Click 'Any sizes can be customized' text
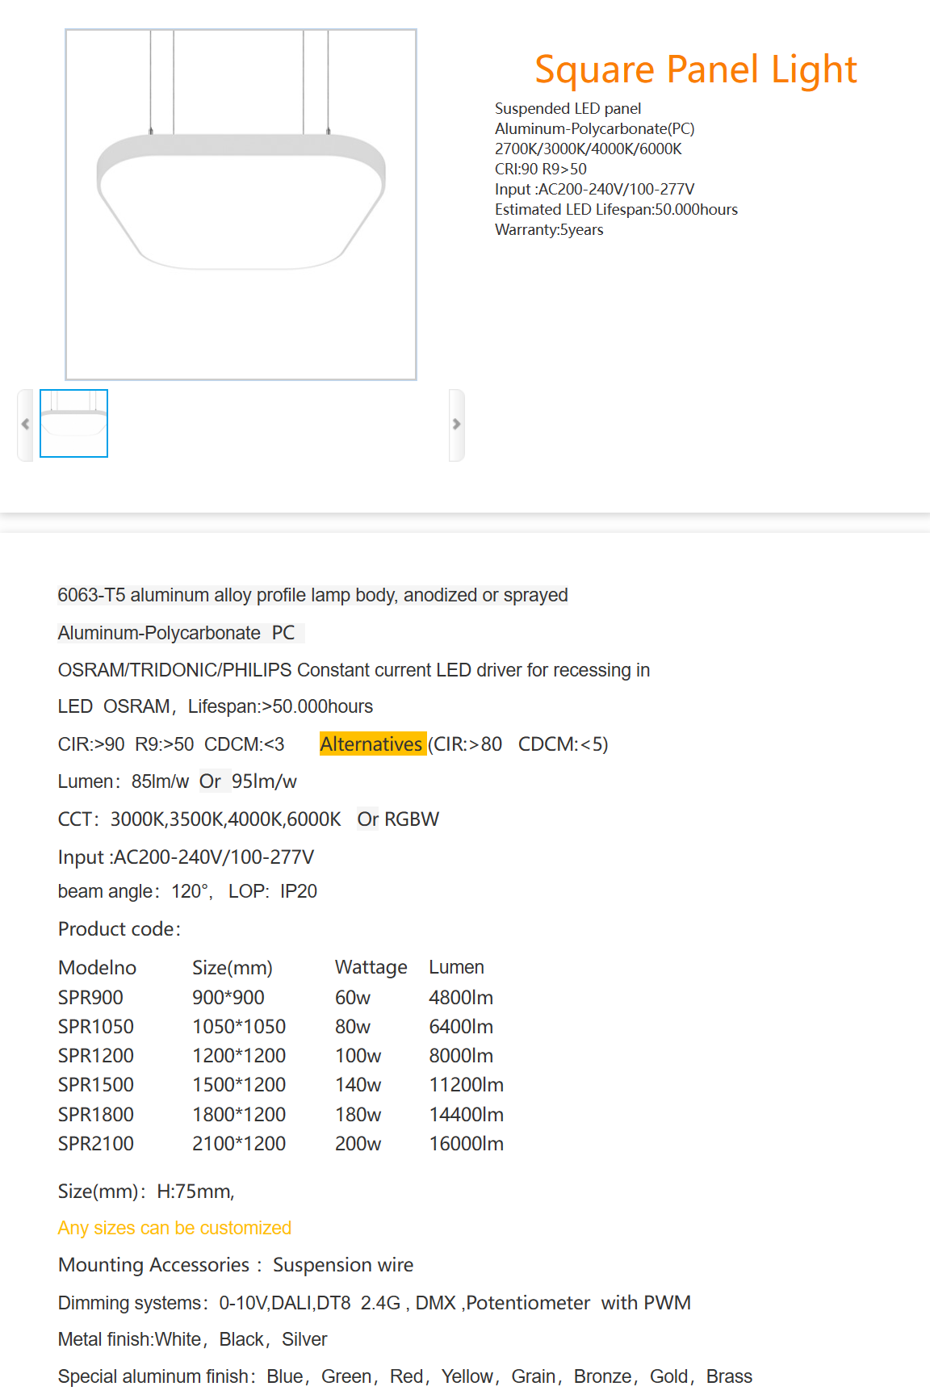This screenshot has height=1399, width=930. [174, 1228]
